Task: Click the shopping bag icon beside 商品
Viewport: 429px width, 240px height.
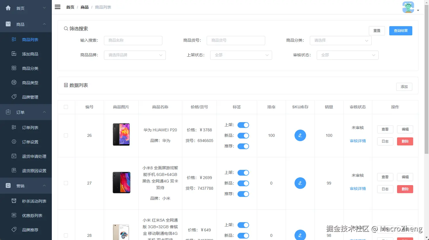Action: pos(8,24)
